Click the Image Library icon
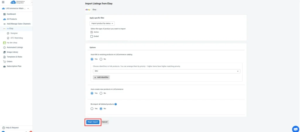This screenshot has height=132, width=300. [5, 52]
